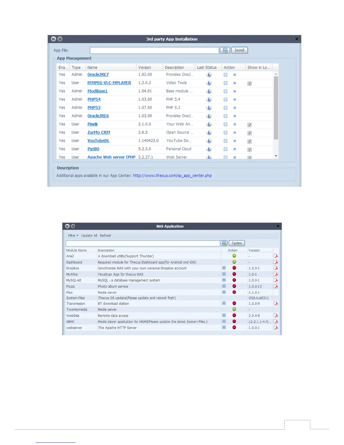Click Update All in NAS Application toolbar
The image size is (344, 445).
[89, 235]
